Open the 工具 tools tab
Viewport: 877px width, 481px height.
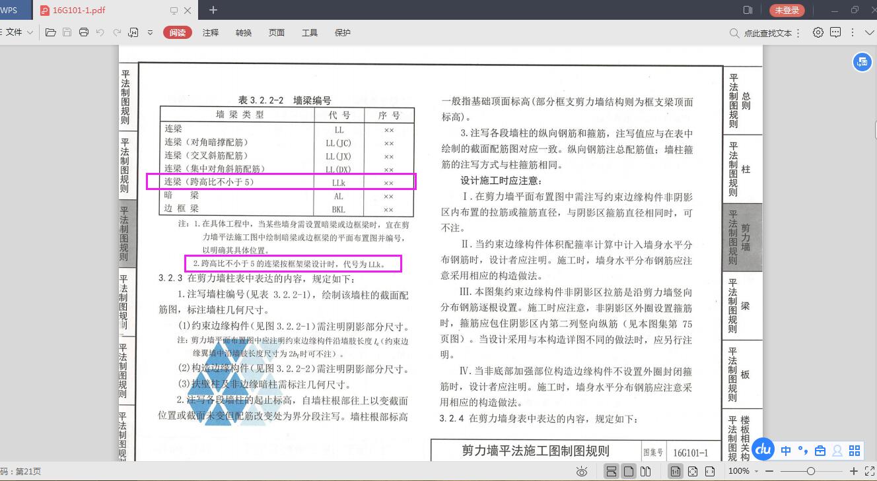click(310, 32)
